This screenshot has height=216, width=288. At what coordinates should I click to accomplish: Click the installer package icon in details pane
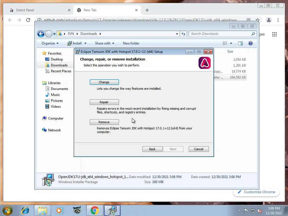coord(48,180)
